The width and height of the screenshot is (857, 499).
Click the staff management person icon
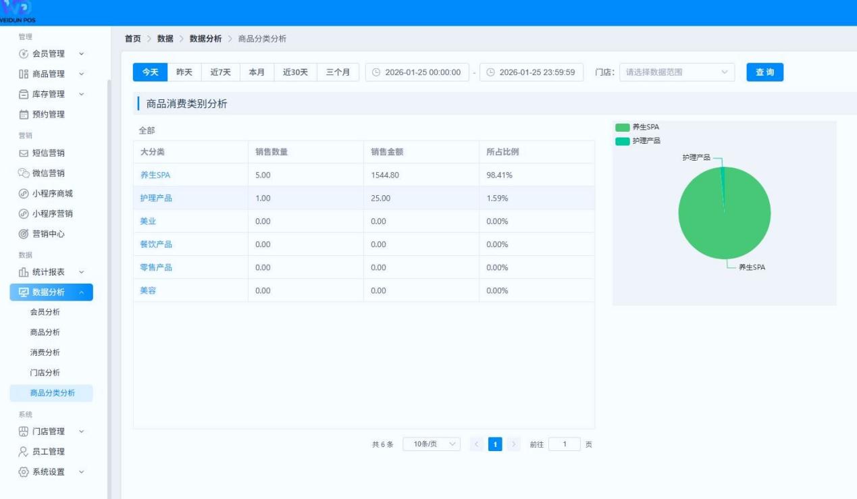pos(24,452)
